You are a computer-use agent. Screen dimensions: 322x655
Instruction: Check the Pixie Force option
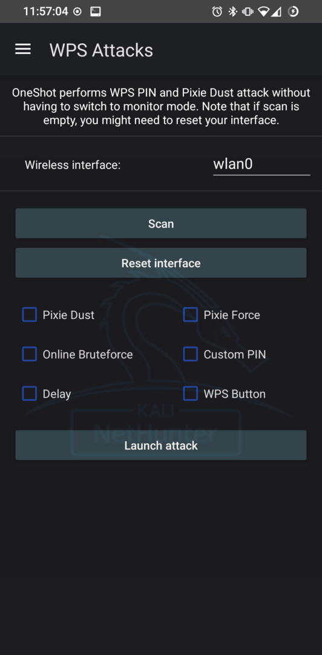point(190,315)
